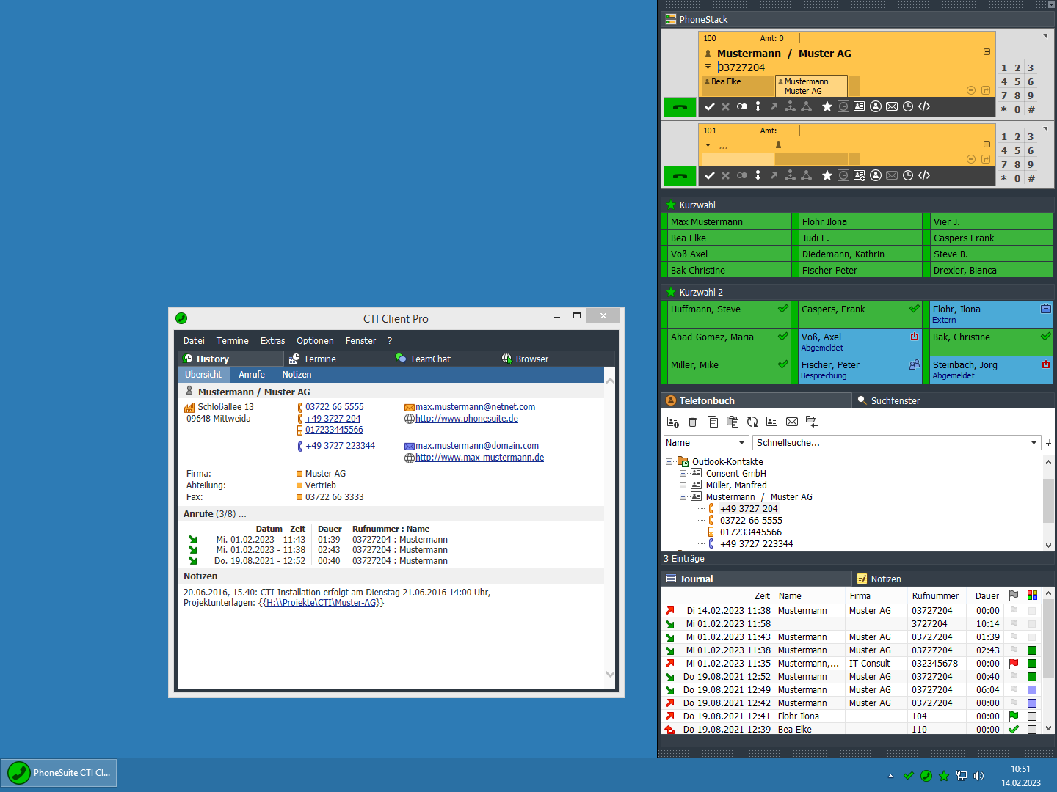
Task: Open the Extras menu
Action: pos(272,341)
